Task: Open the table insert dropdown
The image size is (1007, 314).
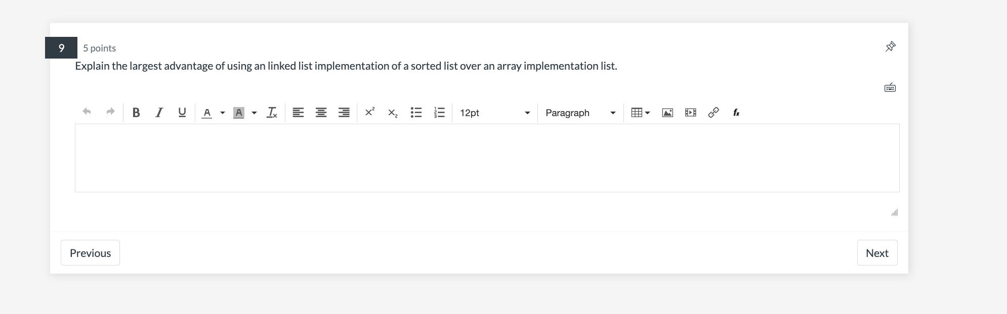Action: click(641, 113)
